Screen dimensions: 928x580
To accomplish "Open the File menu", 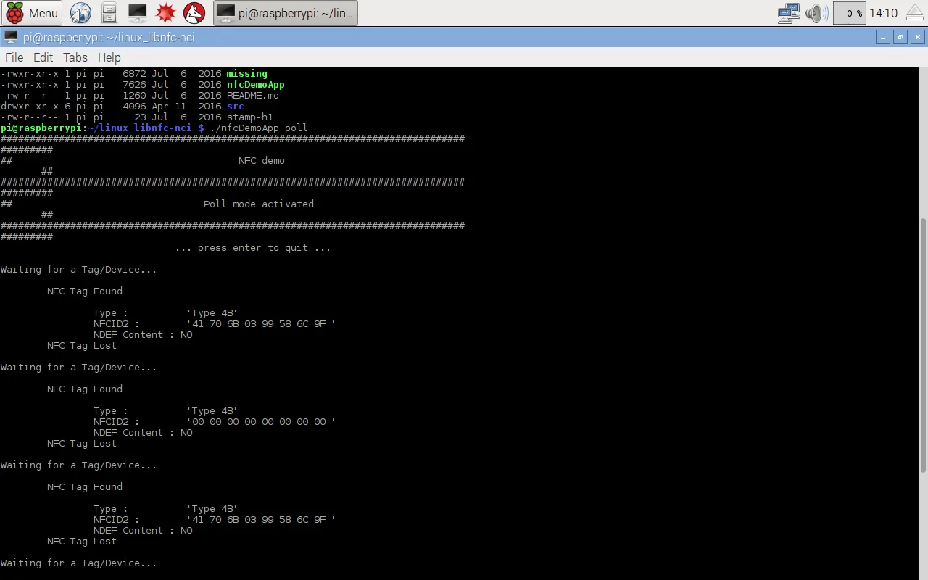I will pos(14,57).
